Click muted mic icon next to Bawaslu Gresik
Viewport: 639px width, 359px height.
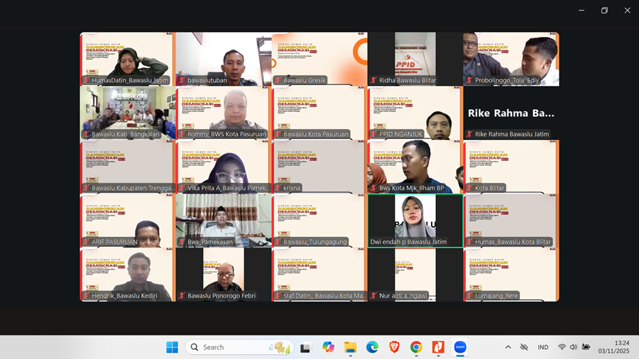(278, 80)
